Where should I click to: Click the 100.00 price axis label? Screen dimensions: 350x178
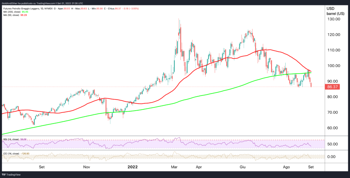[x=333, y=66]
